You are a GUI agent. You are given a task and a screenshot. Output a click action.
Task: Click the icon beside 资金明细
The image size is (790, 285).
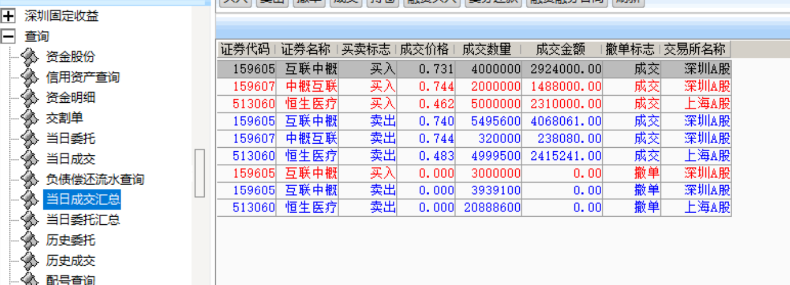click(29, 98)
